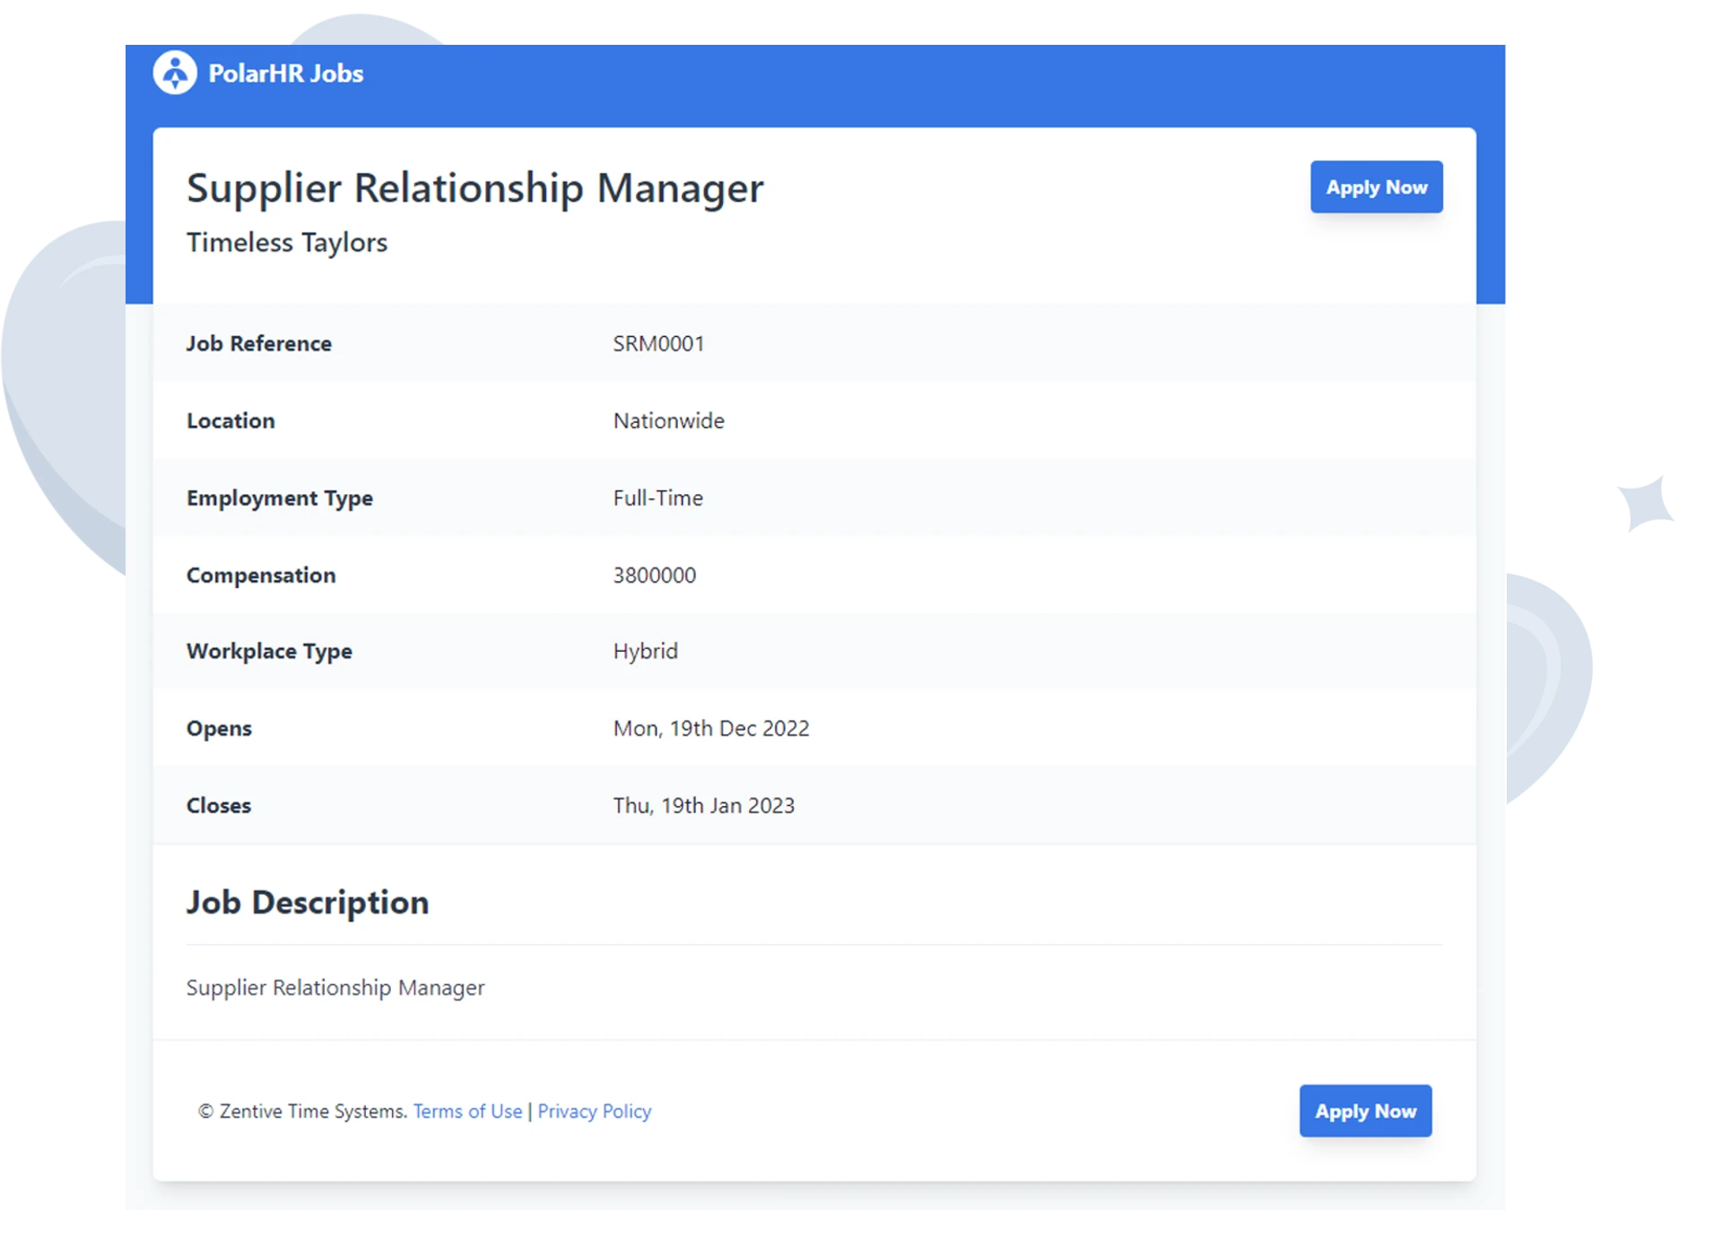
Task: Click the Hybrid workplace type value
Action: pos(645,651)
